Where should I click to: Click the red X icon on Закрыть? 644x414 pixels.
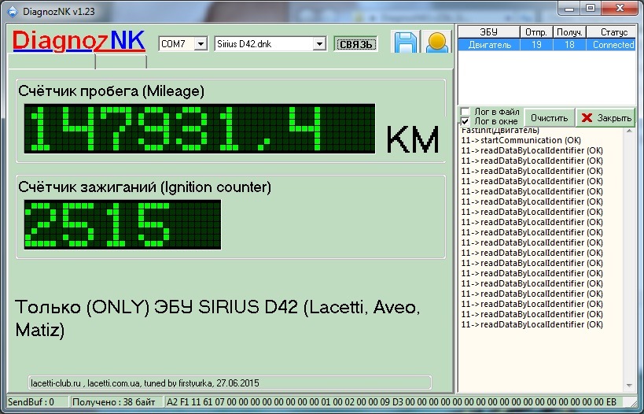pyautogui.click(x=587, y=118)
